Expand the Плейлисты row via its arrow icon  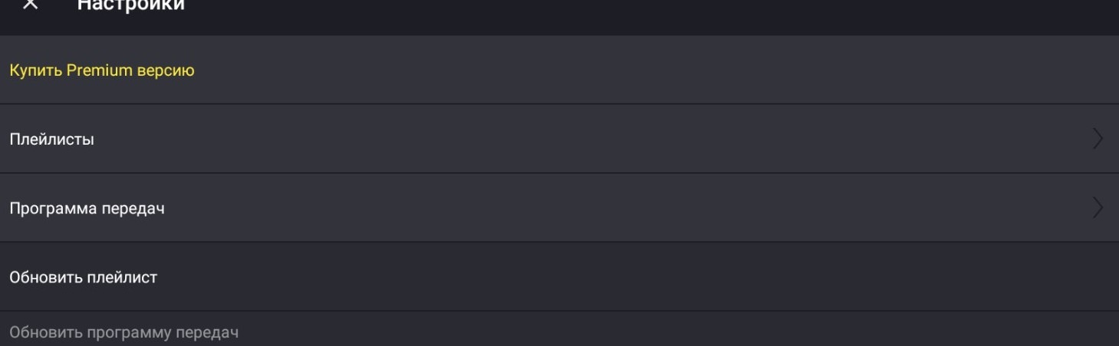click(1098, 139)
